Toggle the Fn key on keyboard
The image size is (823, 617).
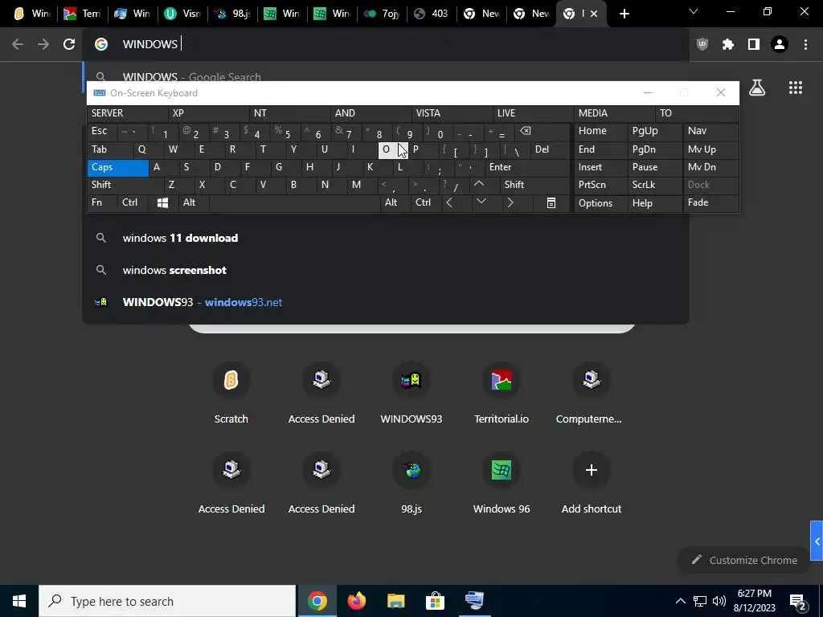(x=102, y=202)
